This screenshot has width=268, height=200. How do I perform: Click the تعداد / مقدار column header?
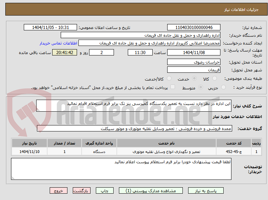click(x=65, y=143)
